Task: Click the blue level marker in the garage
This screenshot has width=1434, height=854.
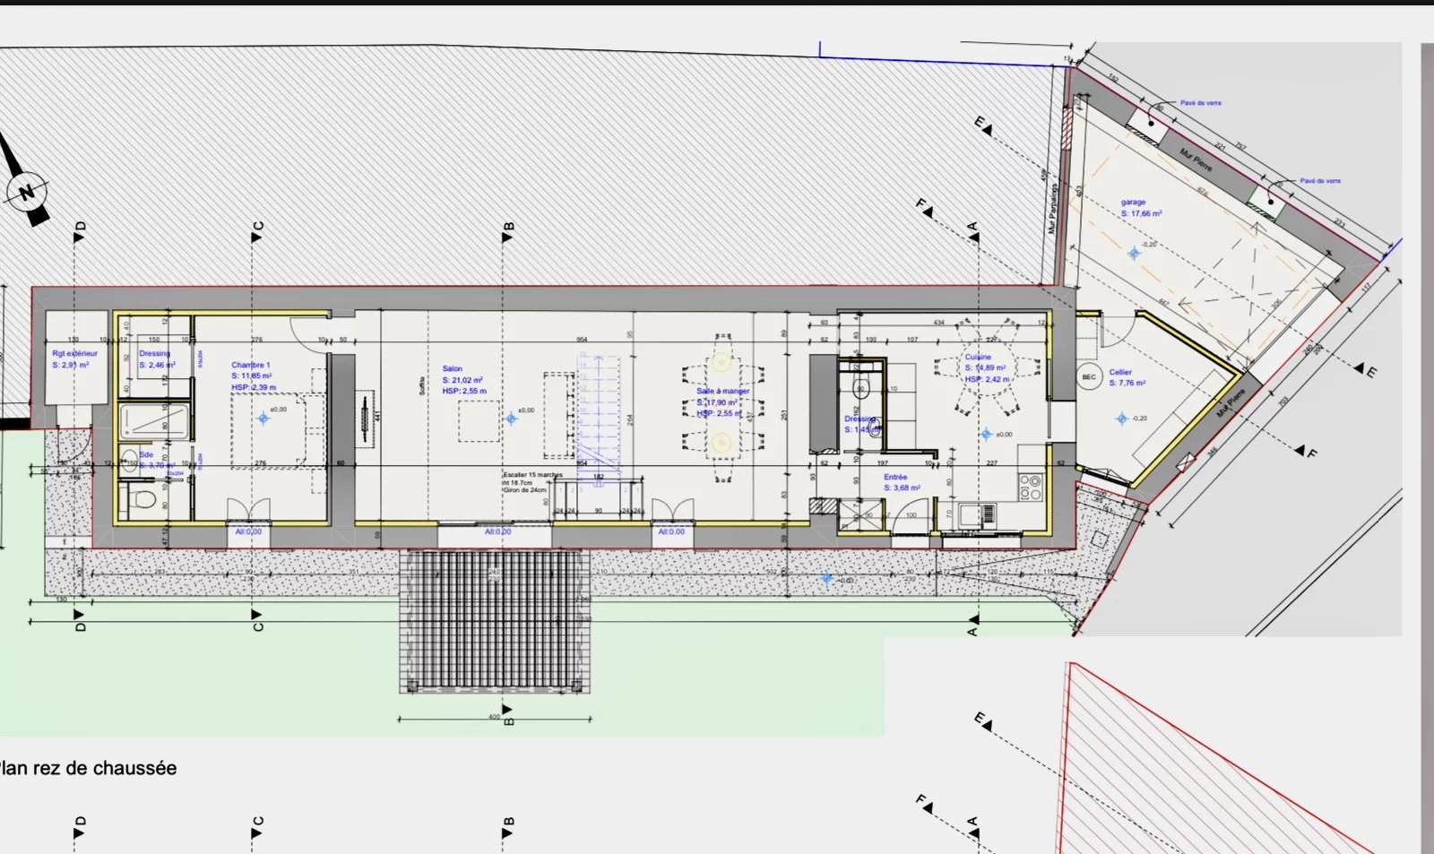Action: click(x=1134, y=254)
